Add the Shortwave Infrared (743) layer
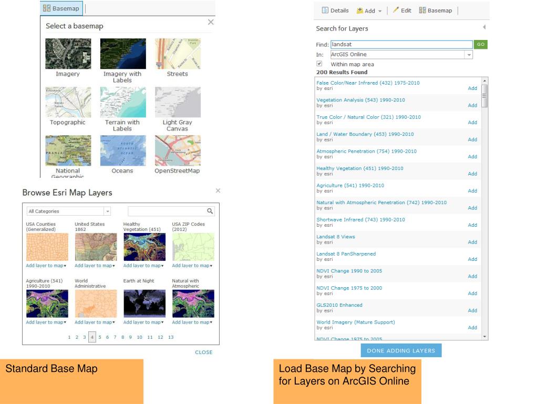Image resolution: width=538 pixels, height=404 pixels. pos(472,225)
